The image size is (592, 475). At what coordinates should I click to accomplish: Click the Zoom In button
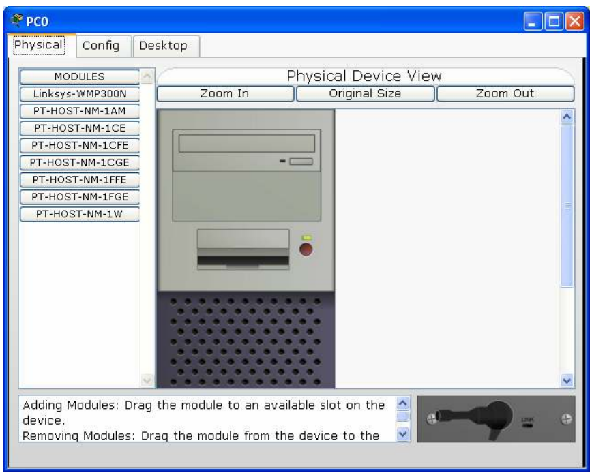[x=224, y=93]
